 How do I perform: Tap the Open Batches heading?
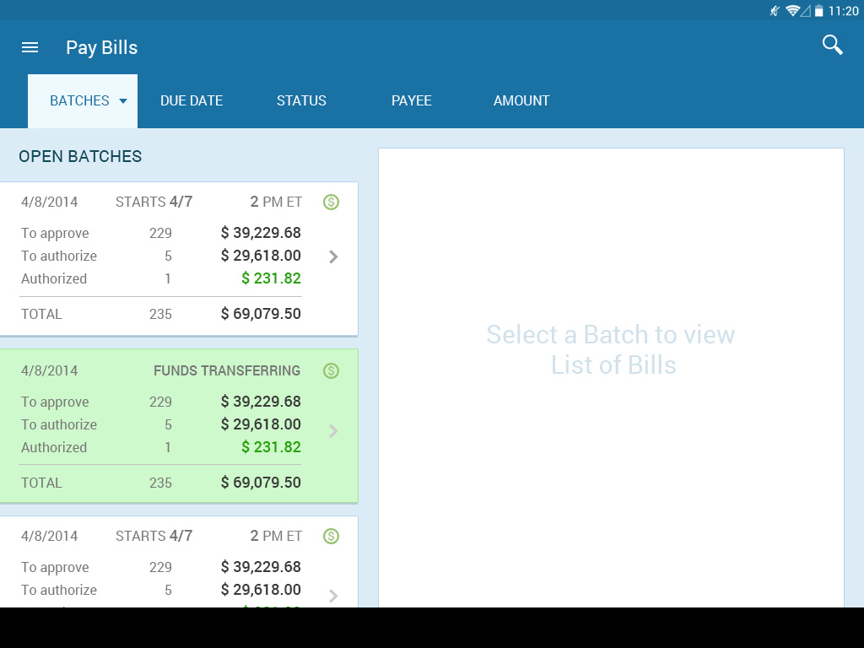(80, 156)
